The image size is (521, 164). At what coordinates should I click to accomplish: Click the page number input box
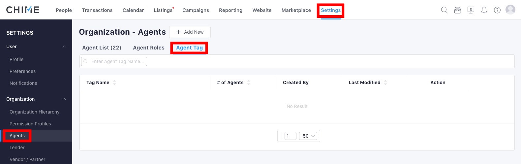tap(290, 136)
